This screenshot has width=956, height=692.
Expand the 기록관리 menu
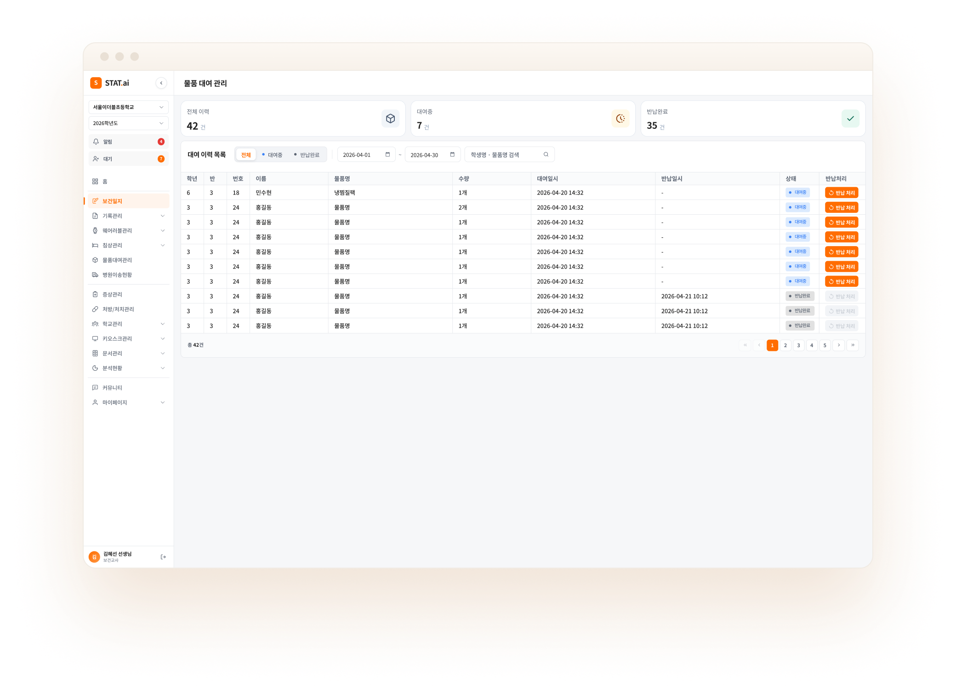[128, 216]
